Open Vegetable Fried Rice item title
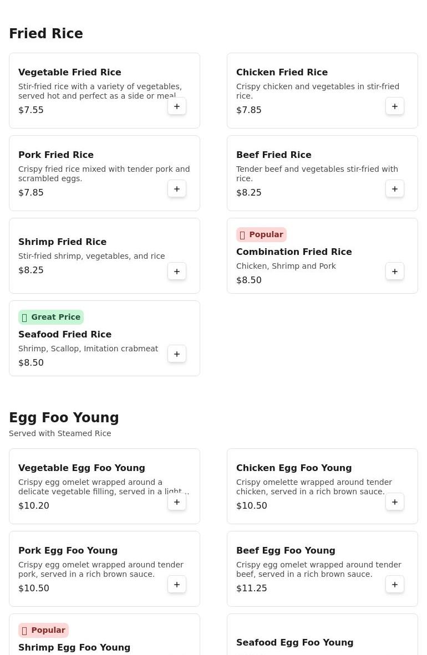 click(x=70, y=72)
